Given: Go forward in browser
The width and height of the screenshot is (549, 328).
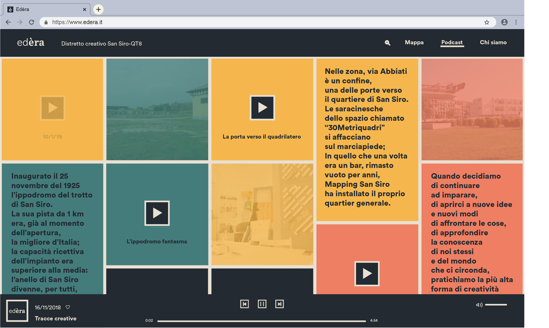Looking at the screenshot, I should [20, 22].
